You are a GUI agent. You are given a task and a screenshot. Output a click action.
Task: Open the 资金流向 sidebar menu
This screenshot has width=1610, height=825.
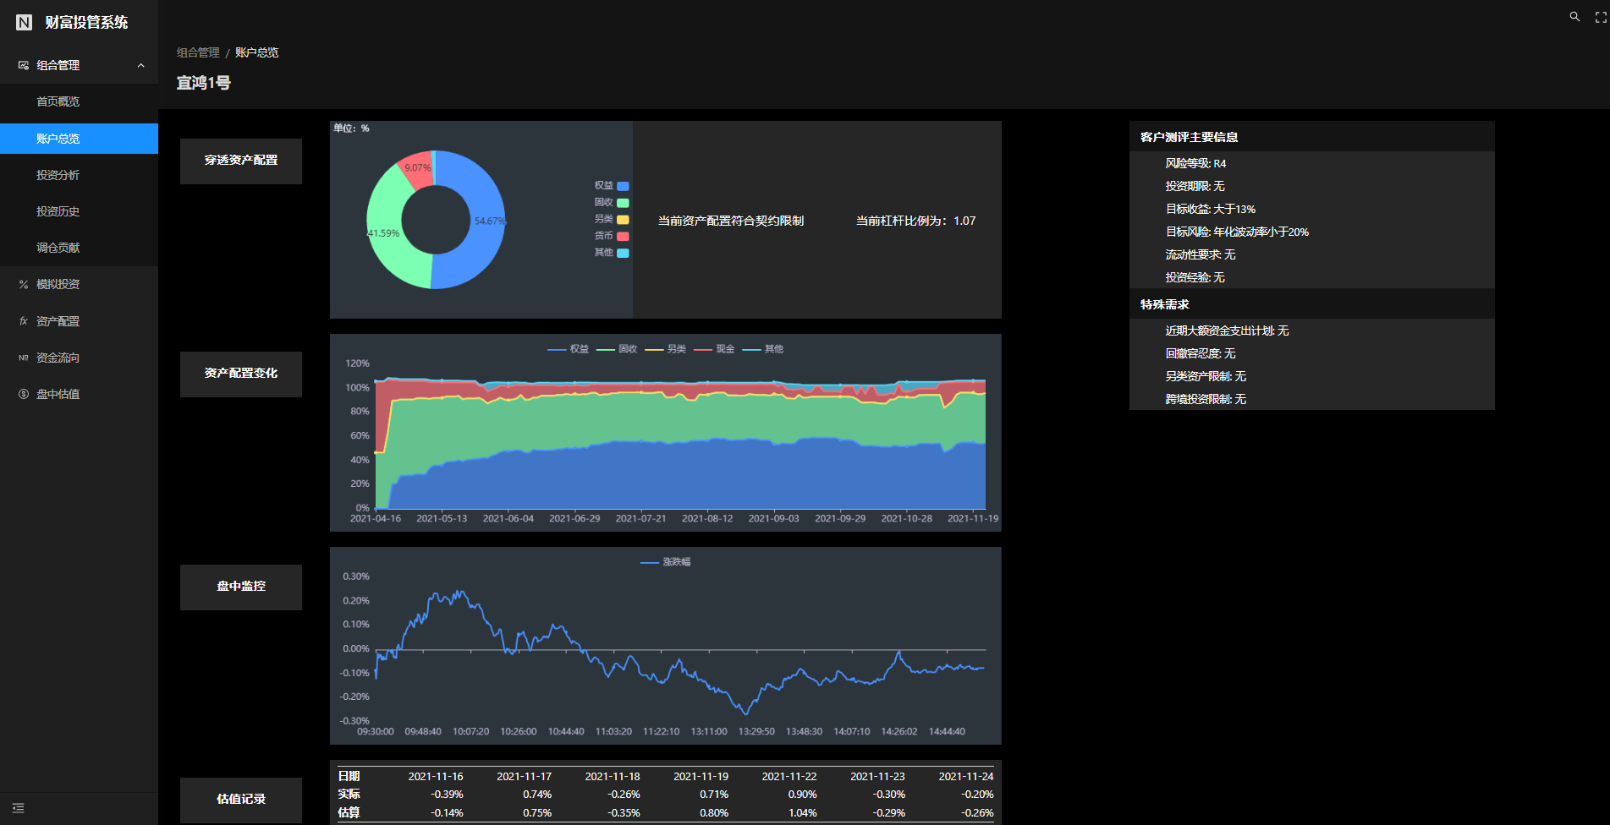79,358
